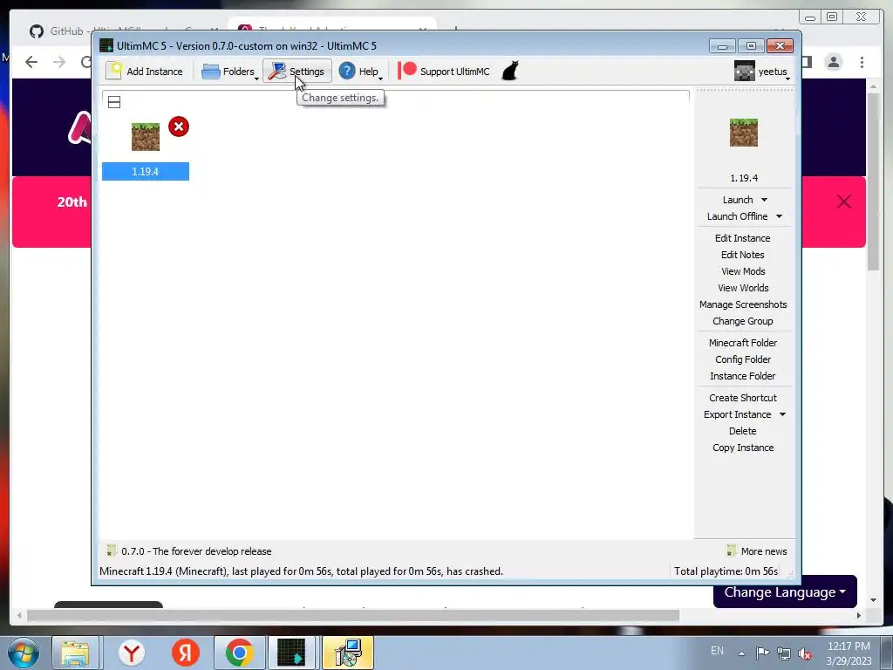Open Edit Instance
Screen dimensions: 893x670
(x=743, y=238)
